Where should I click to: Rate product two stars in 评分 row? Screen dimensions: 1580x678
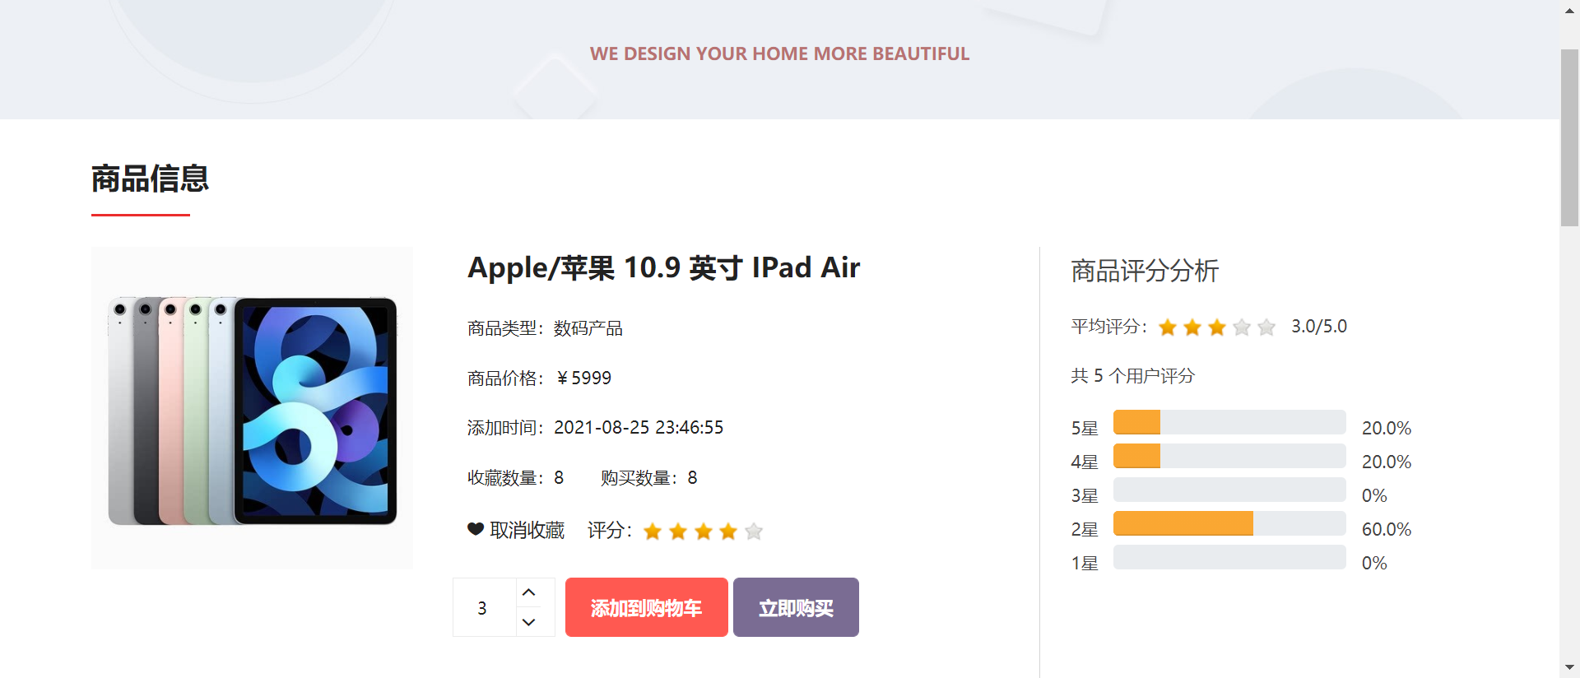point(678,532)
